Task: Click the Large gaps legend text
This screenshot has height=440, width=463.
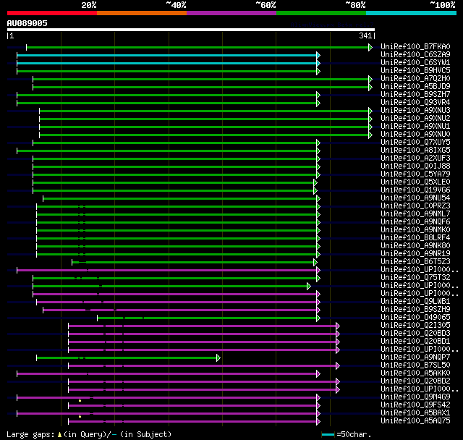Action: 30,434
